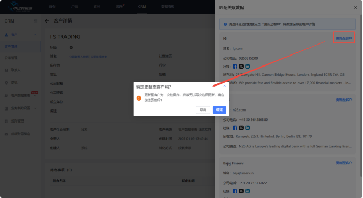Click the 业务参数设置 icon in the sidebar
363x198 pixels.
6,108
